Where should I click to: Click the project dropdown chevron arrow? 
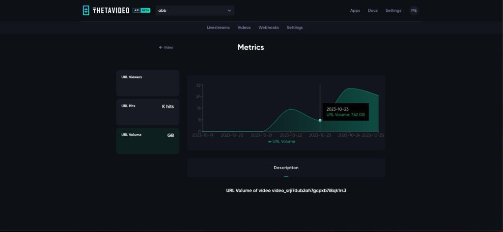[x=229, y=11]
